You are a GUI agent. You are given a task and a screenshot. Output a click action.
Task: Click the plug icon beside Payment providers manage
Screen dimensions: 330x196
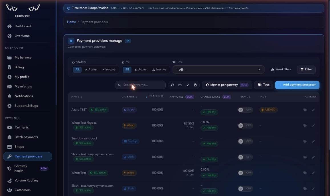[71, 41]
